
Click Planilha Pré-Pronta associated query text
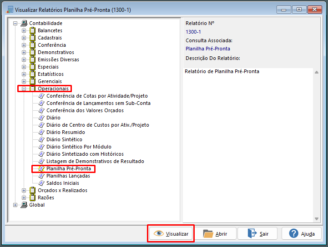pos(208,49)
